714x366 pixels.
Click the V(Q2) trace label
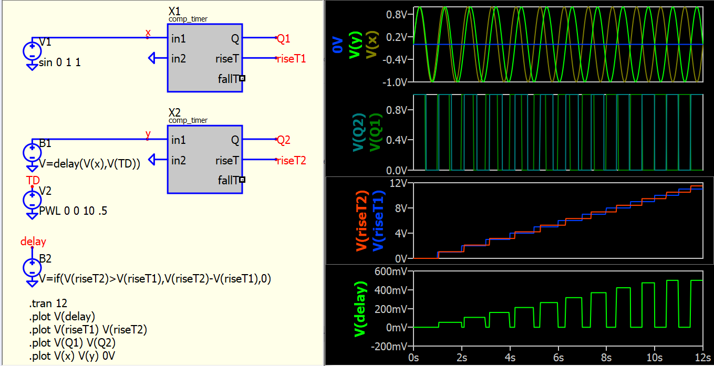point(360,133)
